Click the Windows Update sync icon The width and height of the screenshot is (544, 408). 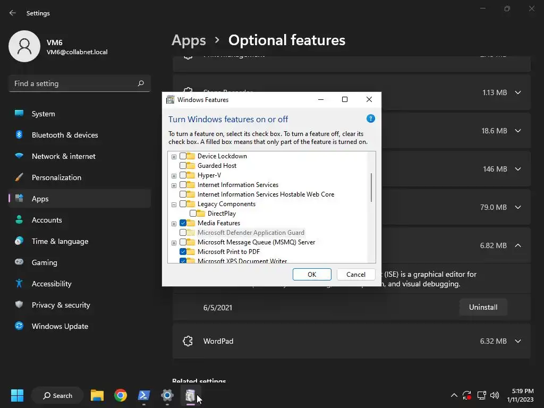[19, 326]
